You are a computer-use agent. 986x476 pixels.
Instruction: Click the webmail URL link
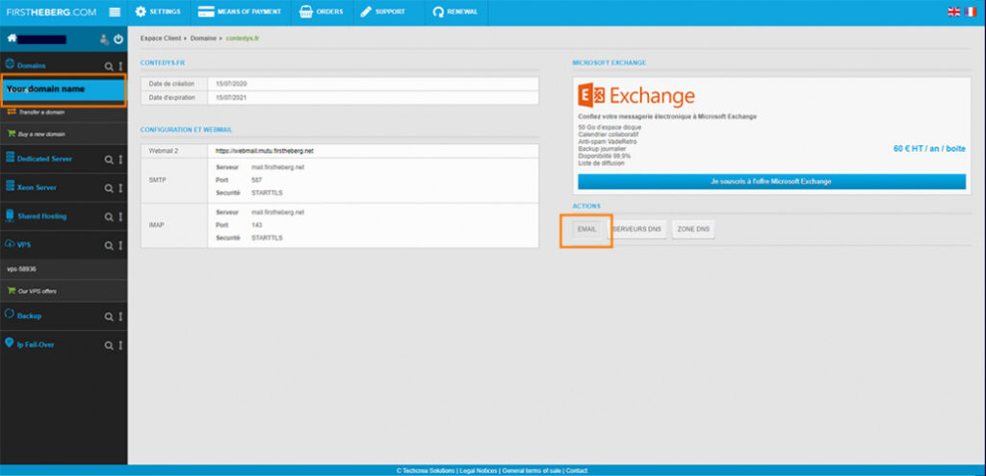pyautogui.click(x=264, y=151)
